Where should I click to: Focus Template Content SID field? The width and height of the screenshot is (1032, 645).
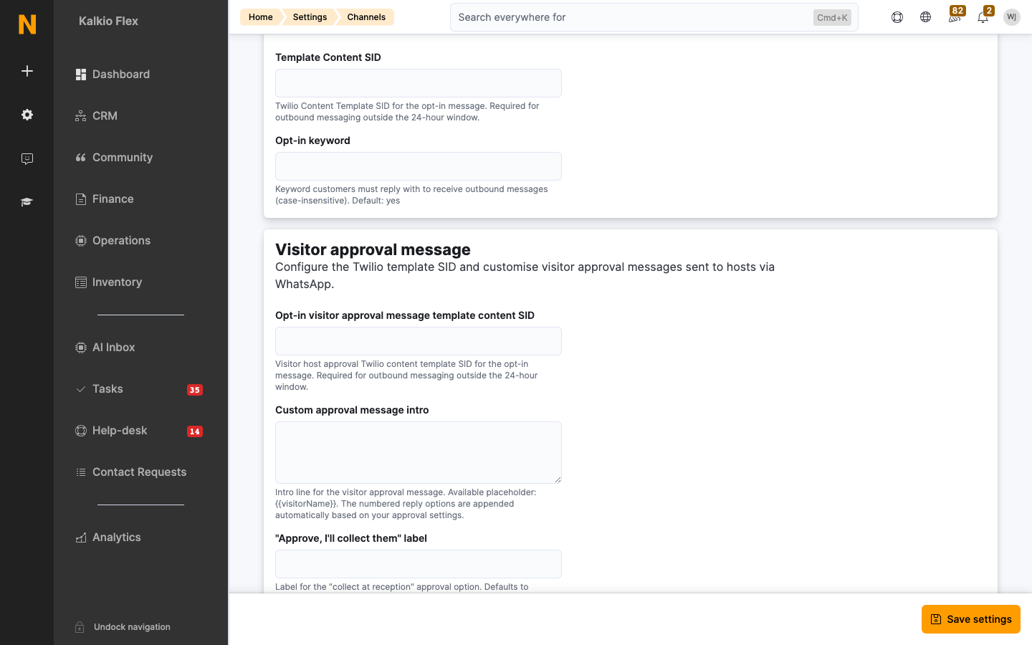[x=419, y=83]
